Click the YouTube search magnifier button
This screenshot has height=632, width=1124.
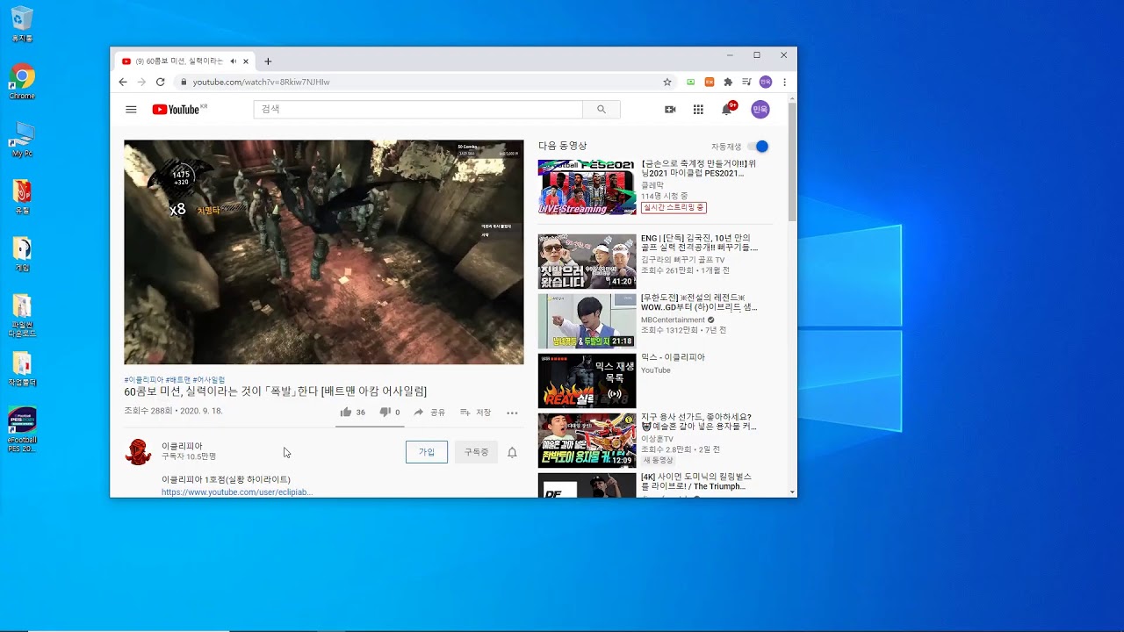point(602,110)
